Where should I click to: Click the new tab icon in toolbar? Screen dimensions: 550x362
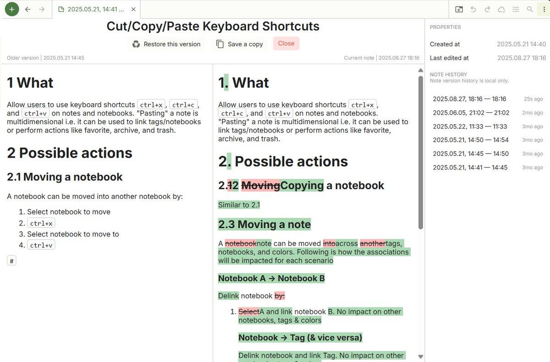click(459, 9)
